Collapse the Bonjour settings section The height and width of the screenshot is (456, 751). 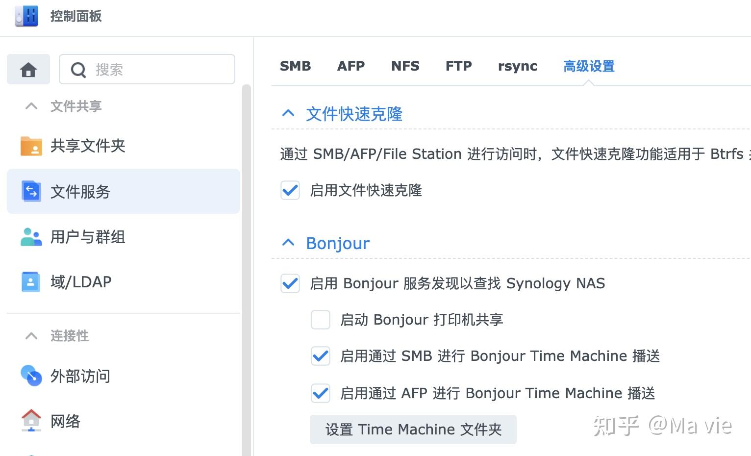point(288,243)
